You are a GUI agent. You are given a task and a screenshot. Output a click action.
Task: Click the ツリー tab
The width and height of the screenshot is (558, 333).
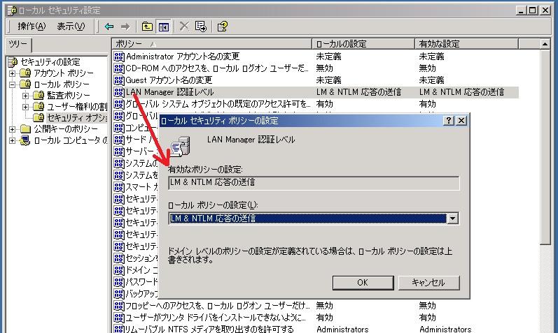pos(18,44)
